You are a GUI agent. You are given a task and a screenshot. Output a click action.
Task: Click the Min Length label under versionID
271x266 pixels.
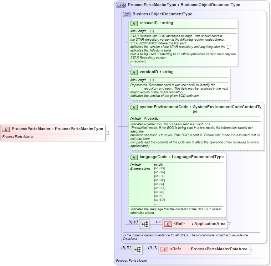coord(138,80)
